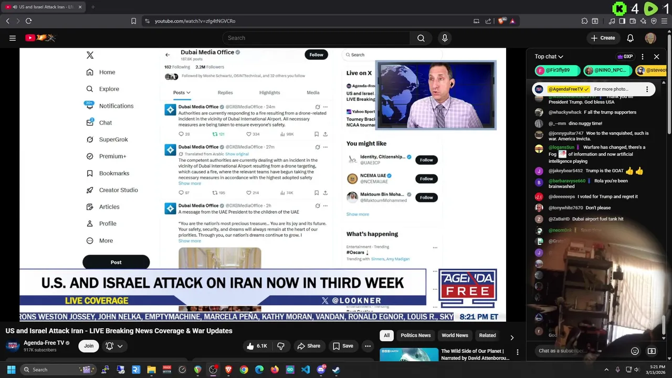672x378 pixels.
Task: Click the Windows taskbar Search box
Action: (x=58, y=370)
